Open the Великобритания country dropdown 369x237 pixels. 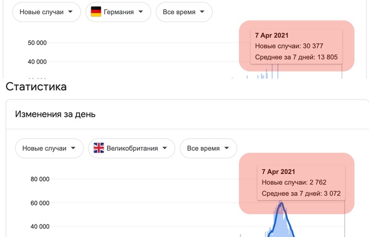pyautogui.click(x=132, y=149)
